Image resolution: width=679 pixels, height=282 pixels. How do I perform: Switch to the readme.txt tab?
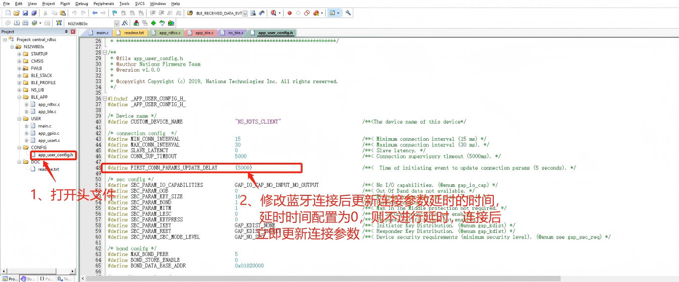(134, 33)
